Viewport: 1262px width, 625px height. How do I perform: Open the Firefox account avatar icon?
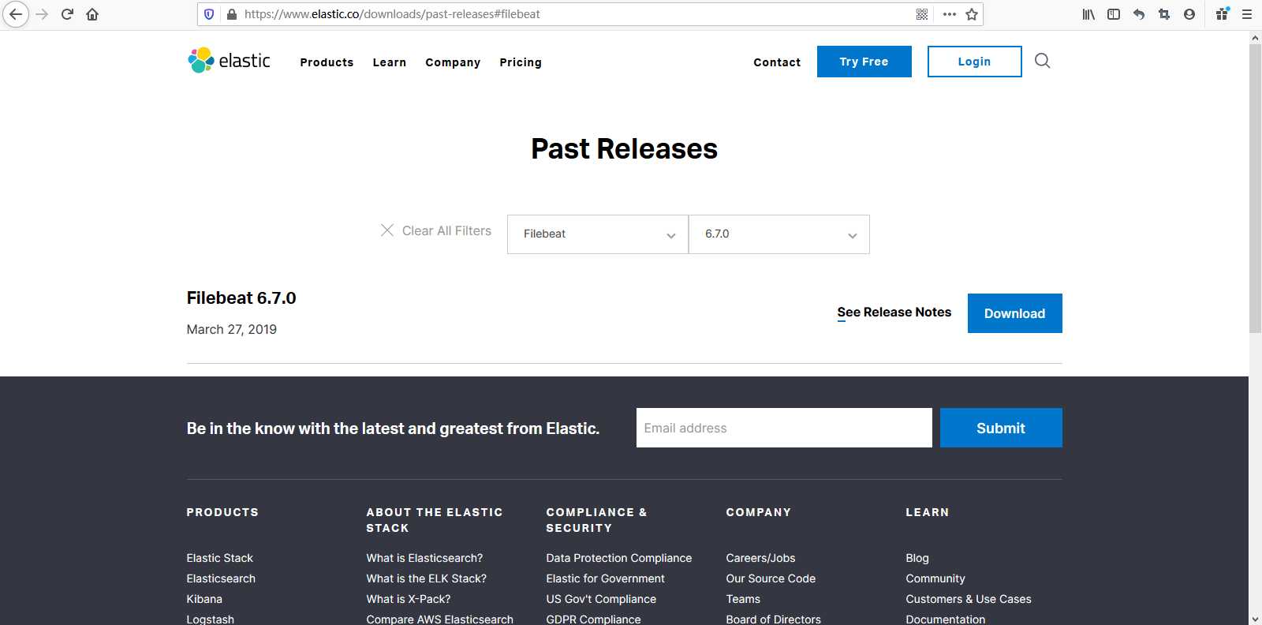tap(1189, 14)
